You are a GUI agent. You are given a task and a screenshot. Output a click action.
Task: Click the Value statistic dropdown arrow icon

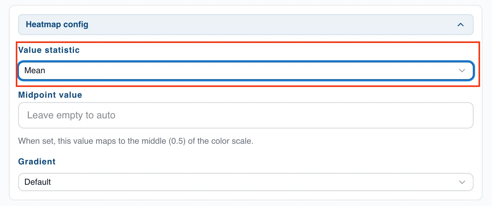(x=462, y=71)
